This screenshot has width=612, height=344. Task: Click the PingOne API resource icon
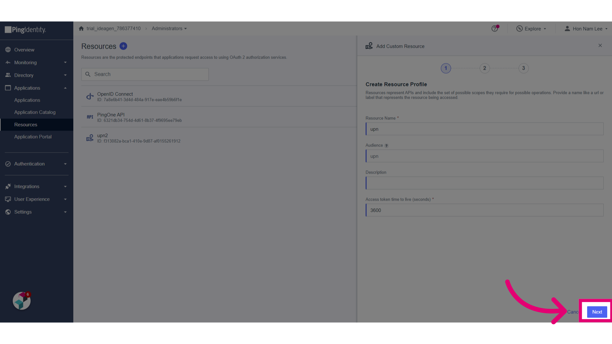pyautogui.click(x=90, y=117)
